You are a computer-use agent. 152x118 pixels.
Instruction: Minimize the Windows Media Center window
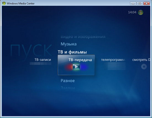click(x=133, y=4)
